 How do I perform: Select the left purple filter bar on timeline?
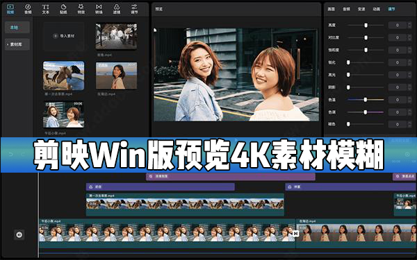pyautogui.click(x=161, y=187)
